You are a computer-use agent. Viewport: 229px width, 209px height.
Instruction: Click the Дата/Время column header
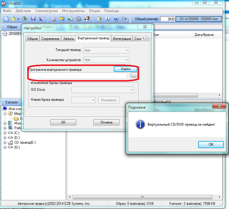[204, 35]
